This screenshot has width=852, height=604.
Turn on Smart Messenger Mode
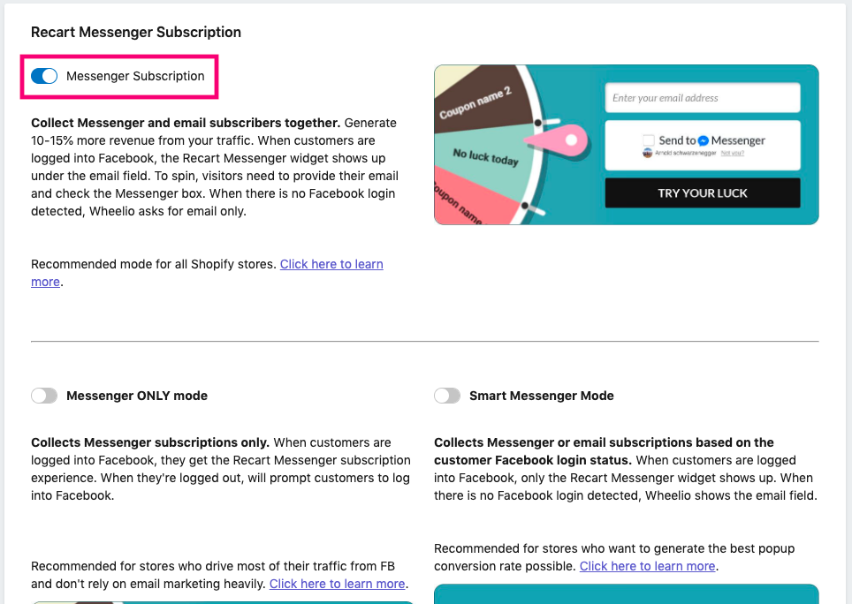pyautogui.click(x=447, y=396)
